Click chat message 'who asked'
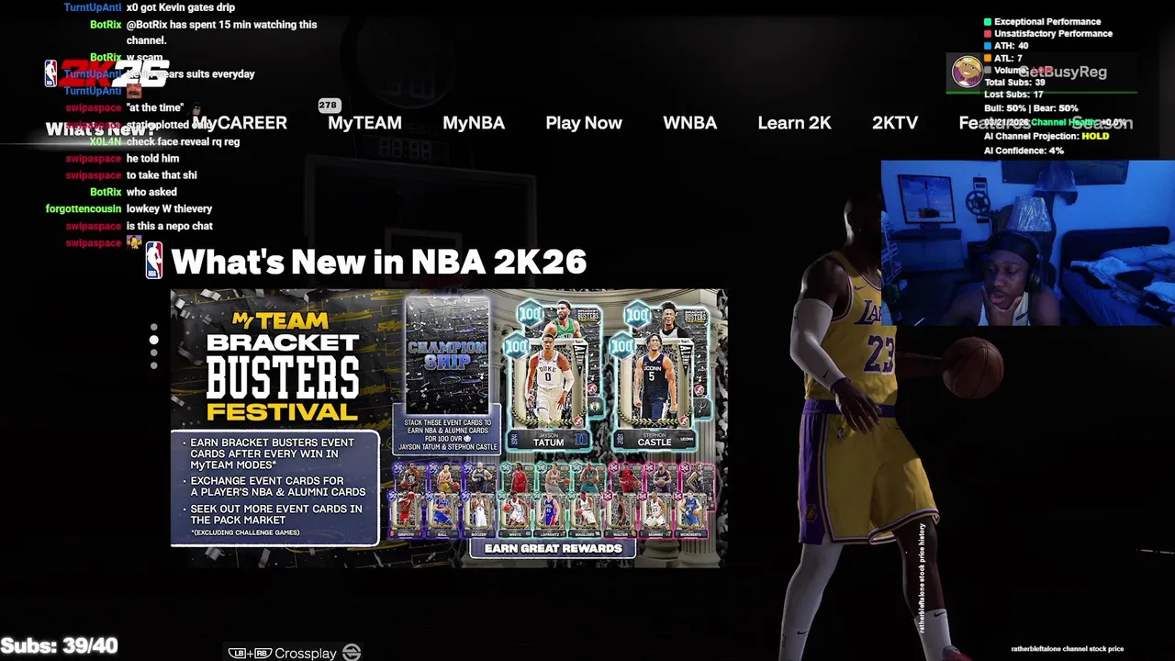The height and width of the screenshot is (661, 1175). [x=151, y=192]
